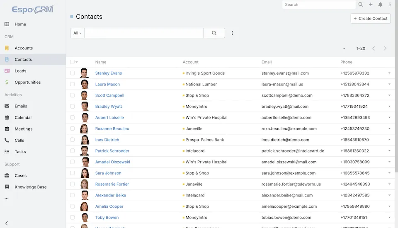
Task: Click into the contacts filter text field
Action: click(x=143, y=33)
